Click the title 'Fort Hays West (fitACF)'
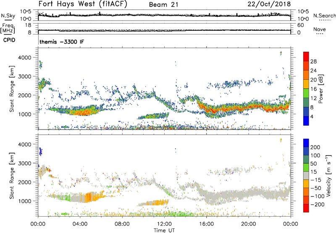 pyautogui.click(x=83, y=4)
